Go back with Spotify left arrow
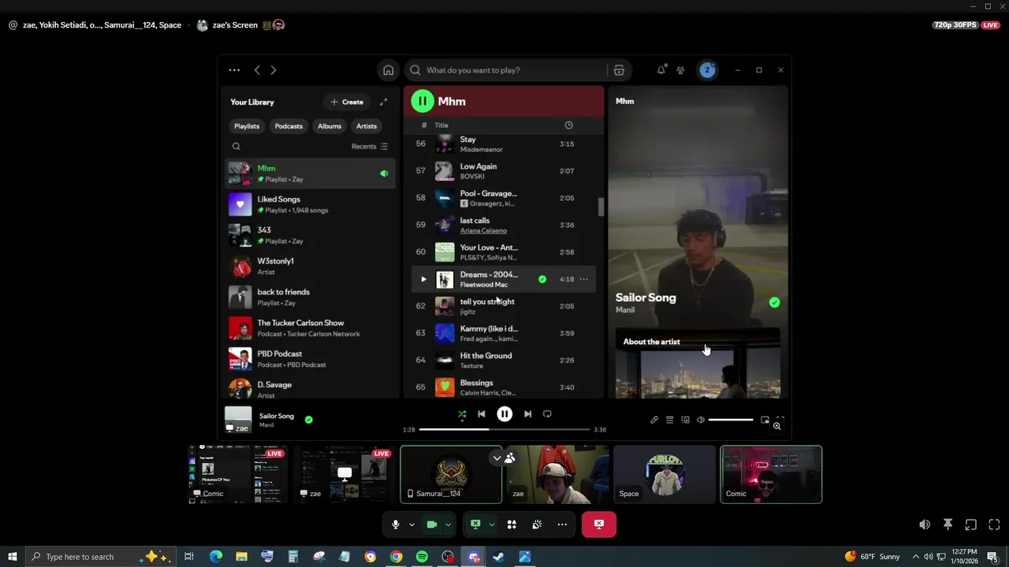The width and height of the screenshot is (1009, 567). 257,70
